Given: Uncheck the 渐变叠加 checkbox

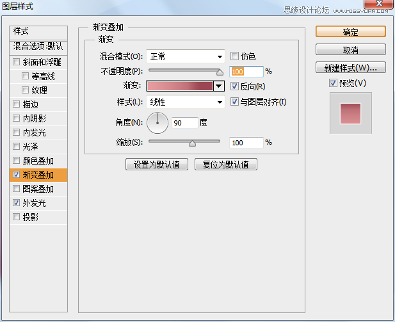Looking at the screenshot, I should [16, 175].
